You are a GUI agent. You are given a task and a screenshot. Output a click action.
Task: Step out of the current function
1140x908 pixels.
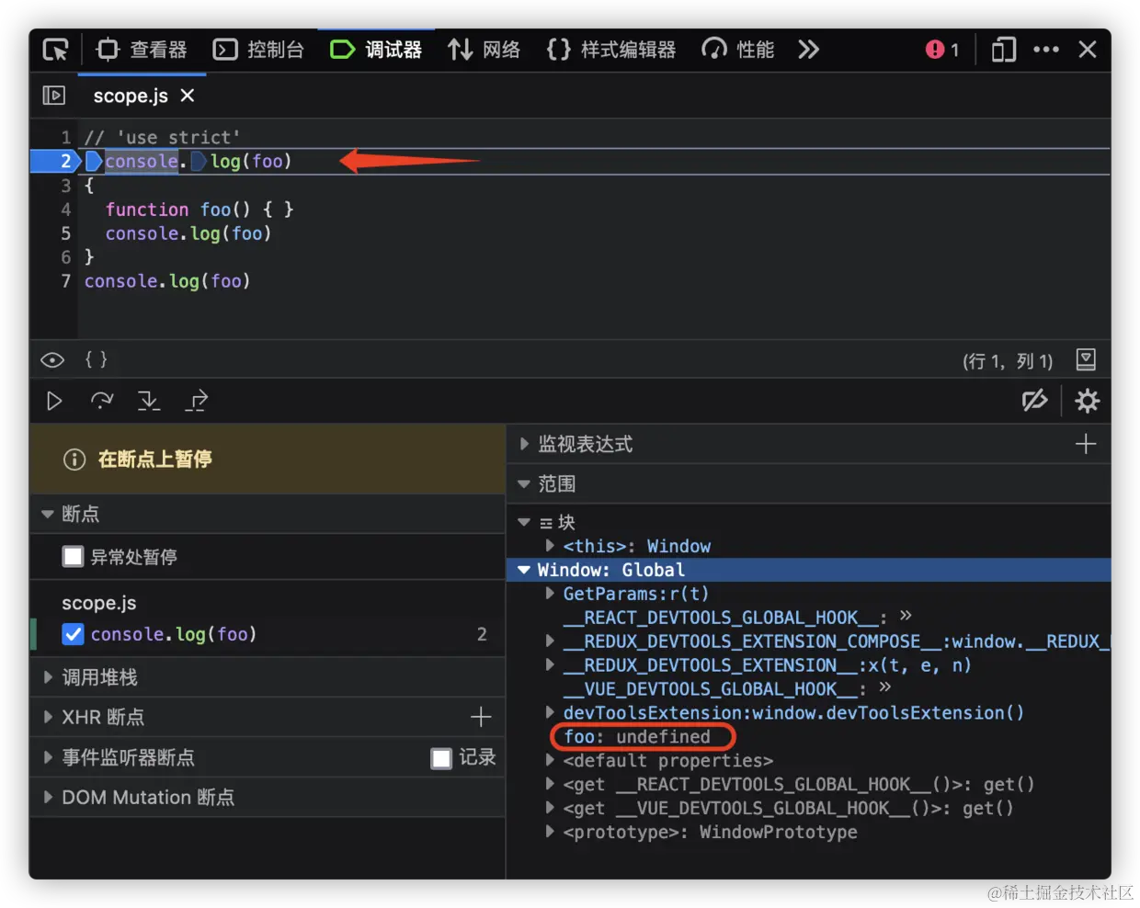point(197,401)
